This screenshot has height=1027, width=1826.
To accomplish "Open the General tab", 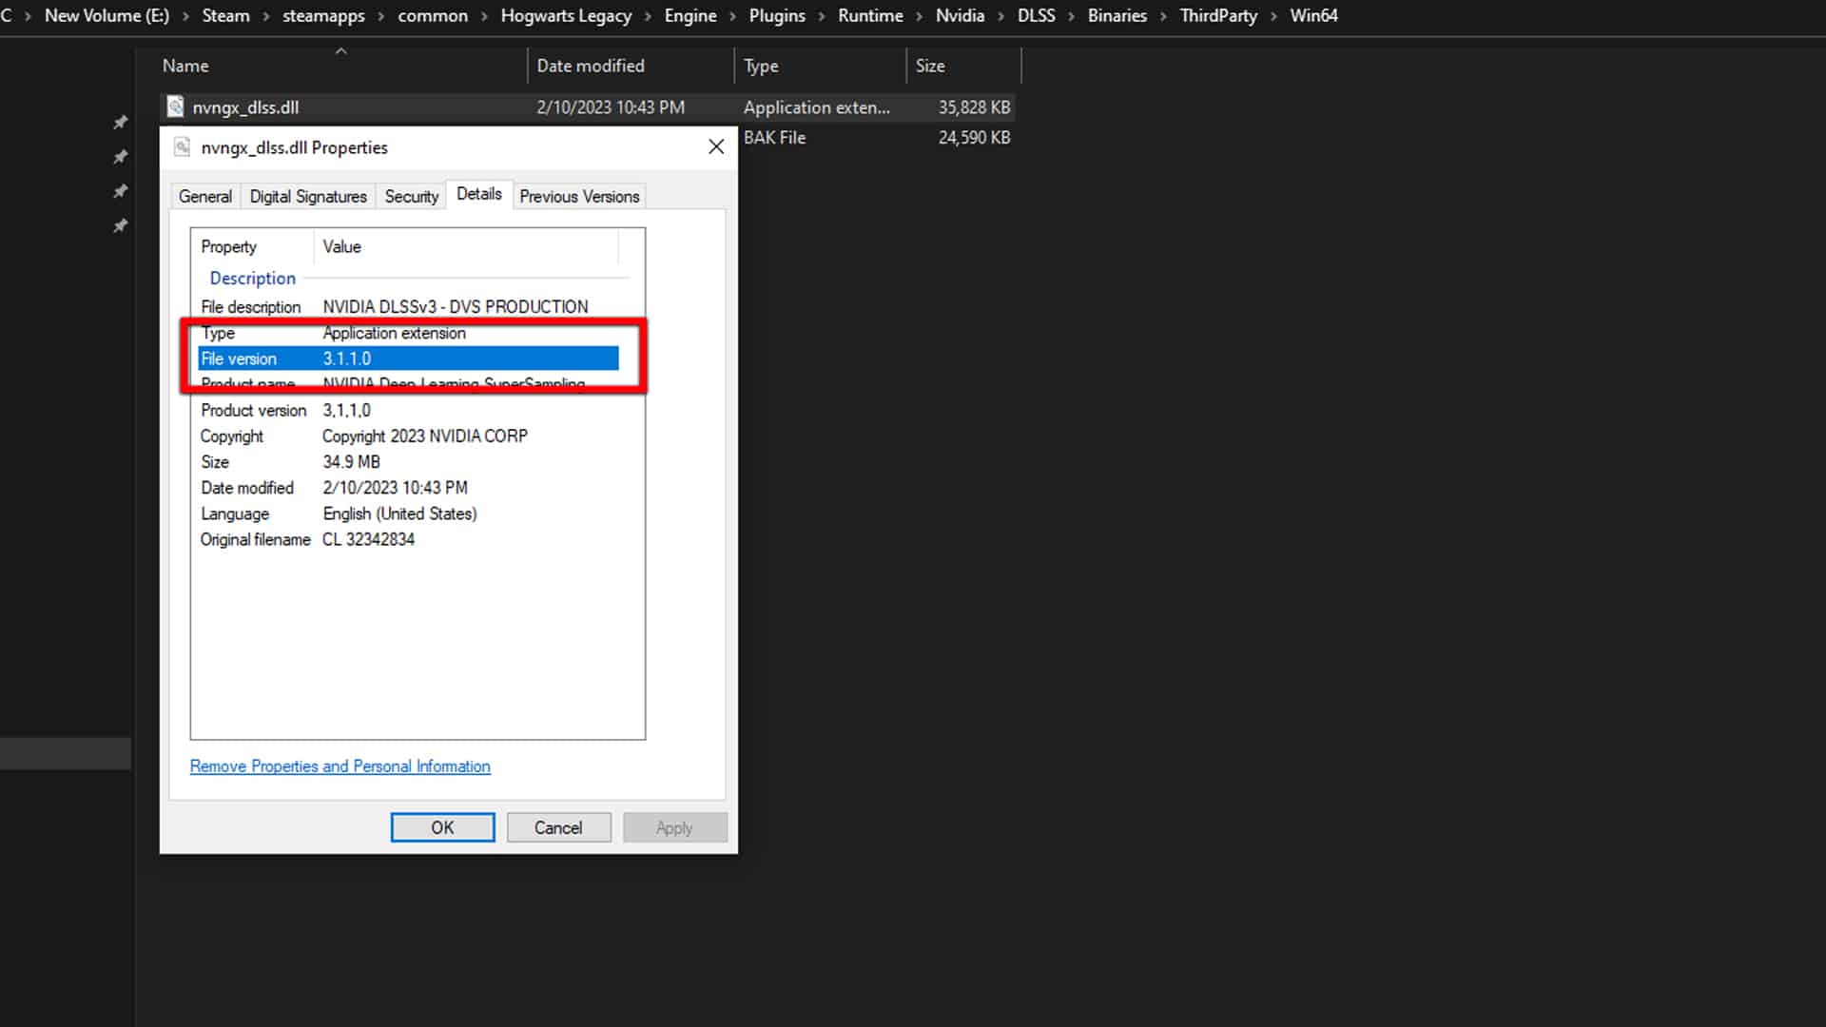I will (x=204, y=196).
